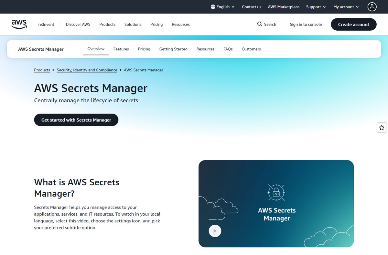Click the Create account button

pos(354,25)
